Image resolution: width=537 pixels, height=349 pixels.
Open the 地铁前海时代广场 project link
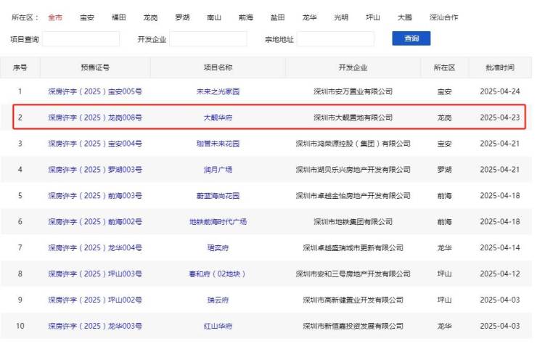(x=218, y=222)
